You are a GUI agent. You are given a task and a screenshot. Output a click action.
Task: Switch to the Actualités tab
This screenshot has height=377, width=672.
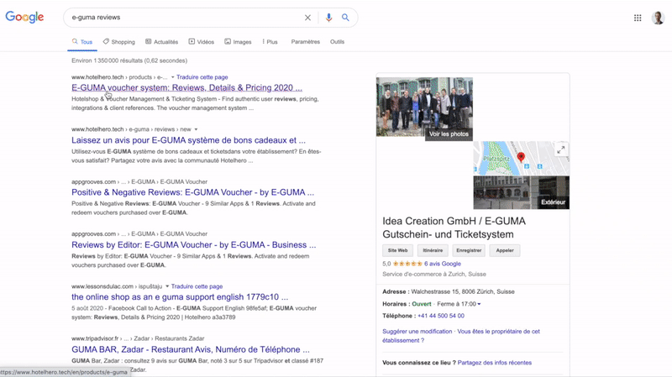[161, 42]
